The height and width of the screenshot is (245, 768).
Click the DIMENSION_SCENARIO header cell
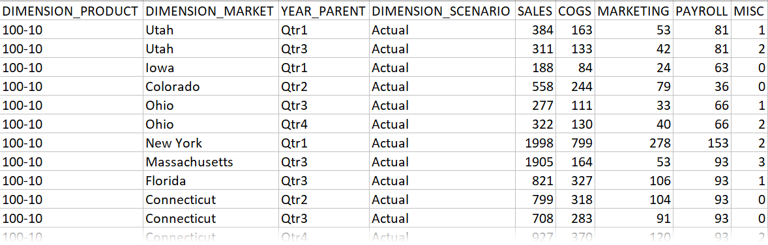click(x=442, y=11)
